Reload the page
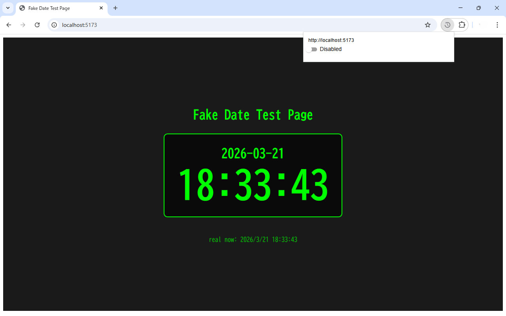The width and height of the screenshot is (506, 316). 37,25
